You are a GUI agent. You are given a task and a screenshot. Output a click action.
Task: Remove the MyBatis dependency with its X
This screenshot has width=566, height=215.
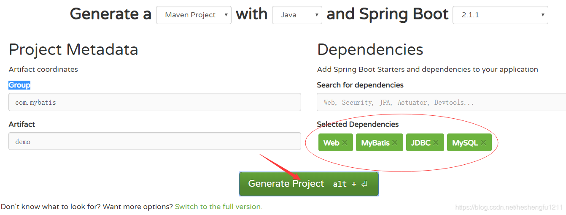point(394,142)
